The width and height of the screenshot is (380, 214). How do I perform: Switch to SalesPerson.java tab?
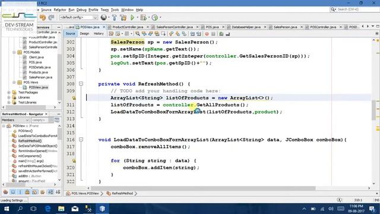tap(285, 27)
